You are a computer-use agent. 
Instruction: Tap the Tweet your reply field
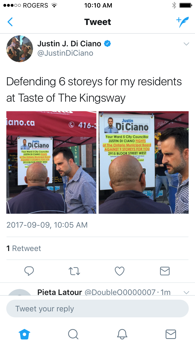pos(97,309)
